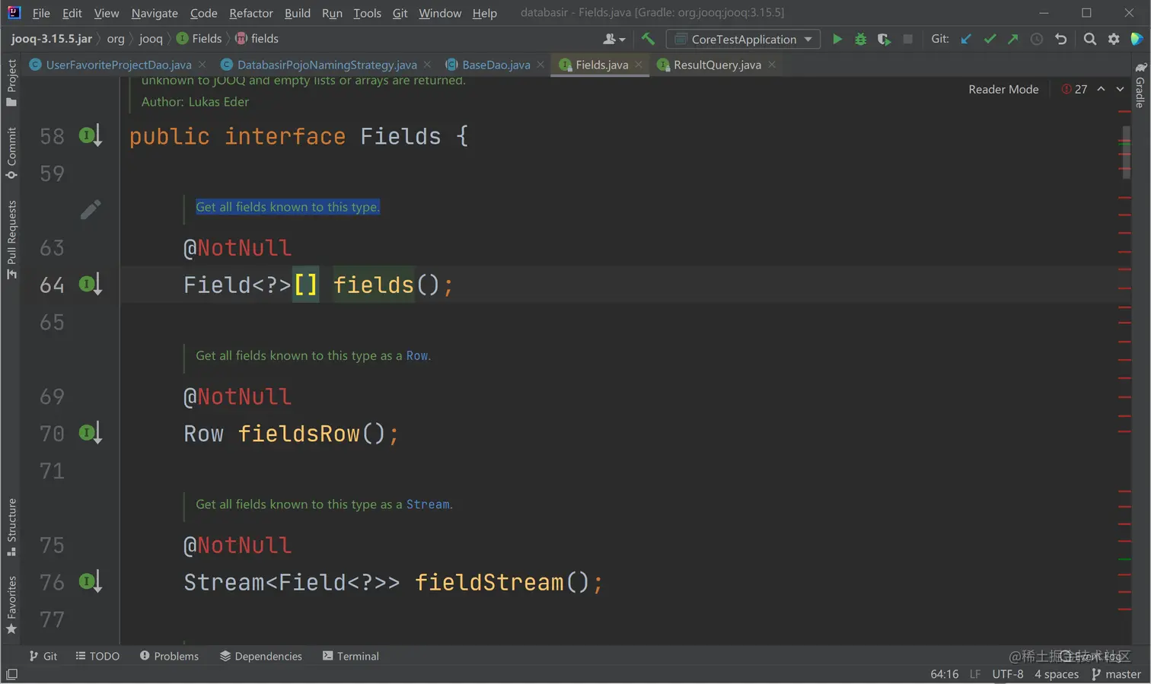Click the Fields breadcrumb in navigation bar
The width and height of the screenshot is (1151, 684).
(x=199, y=39)
